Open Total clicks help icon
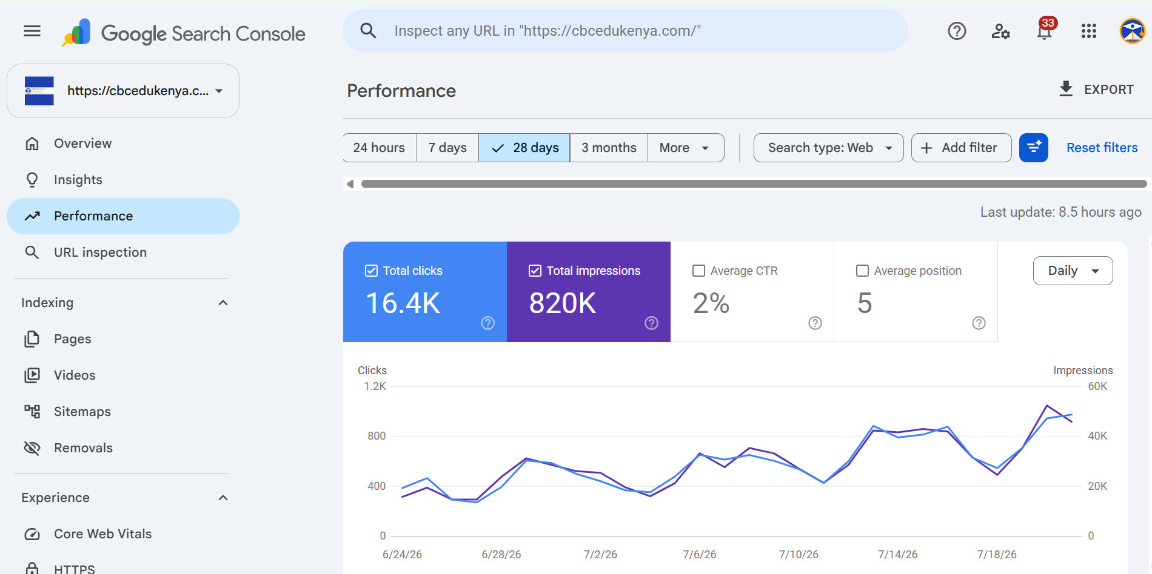The width and height of the screenshot is (1152, 574). tap(487, 323)
